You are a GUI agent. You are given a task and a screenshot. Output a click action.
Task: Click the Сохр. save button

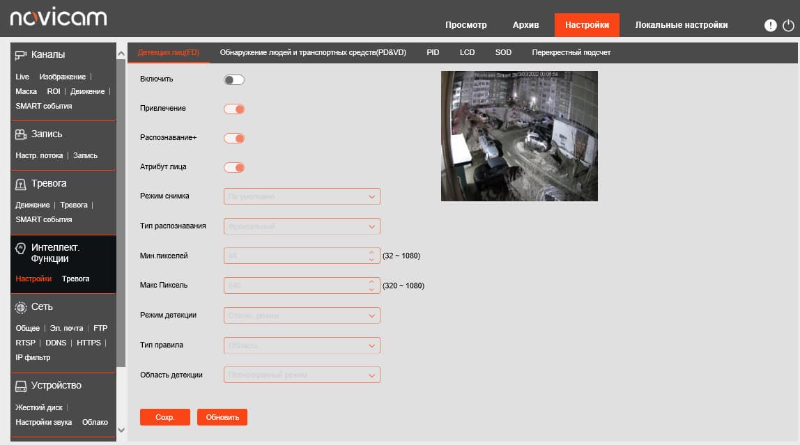coord(164,417)
